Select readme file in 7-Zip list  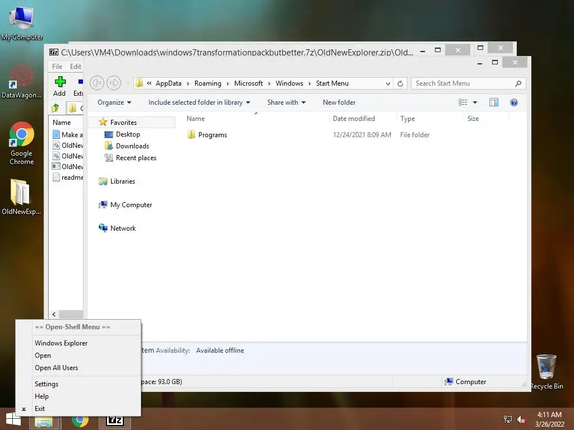(68, 177)
